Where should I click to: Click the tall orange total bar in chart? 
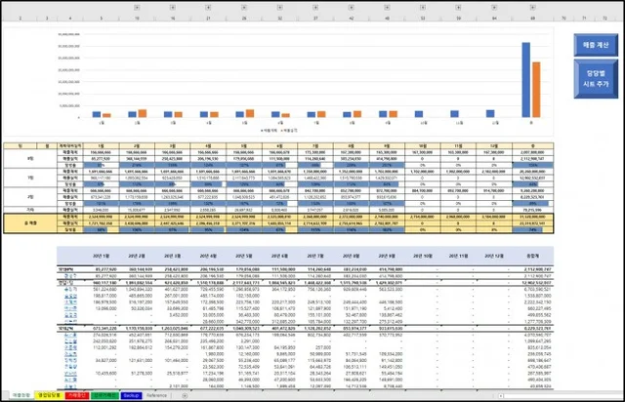(x=536, y=91)
